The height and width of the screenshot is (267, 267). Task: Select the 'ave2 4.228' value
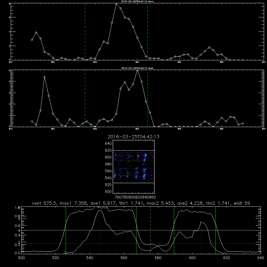tap(190, 203)
